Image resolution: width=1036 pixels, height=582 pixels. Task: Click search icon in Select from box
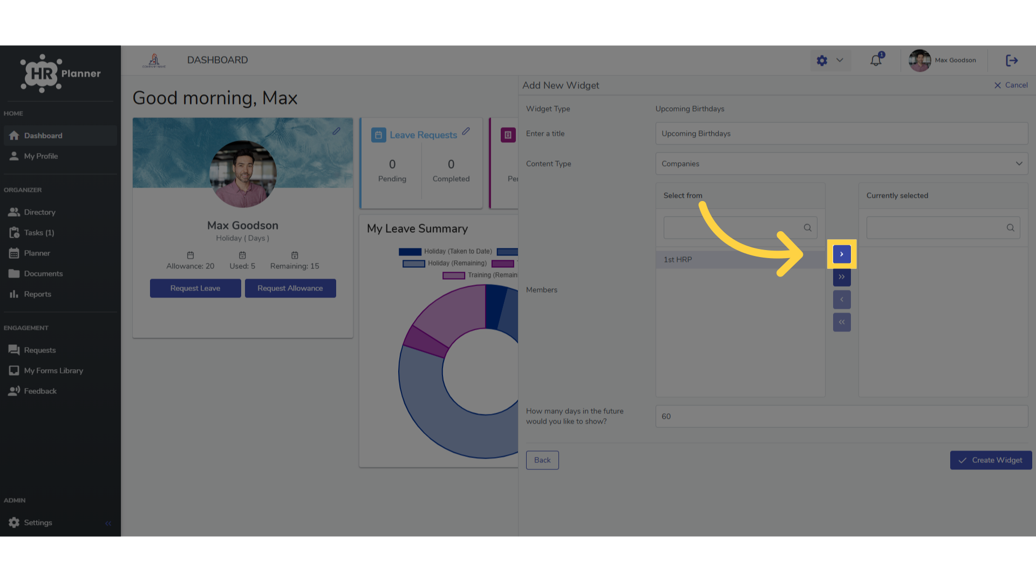click(x=807, y=228)
